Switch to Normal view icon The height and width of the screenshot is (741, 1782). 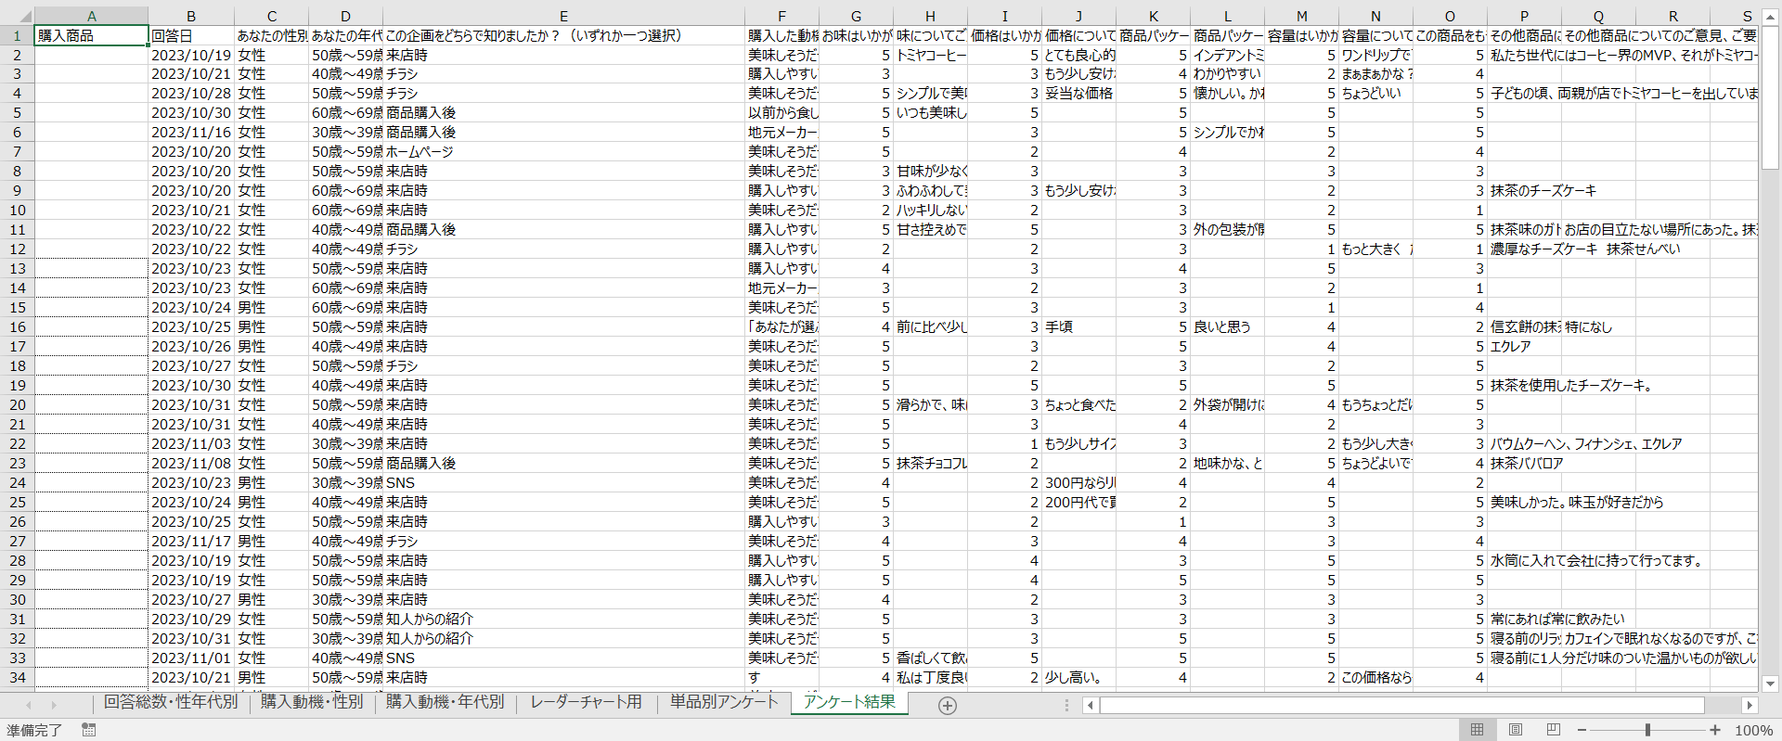pyautogui.click(x=1477, y=730)
